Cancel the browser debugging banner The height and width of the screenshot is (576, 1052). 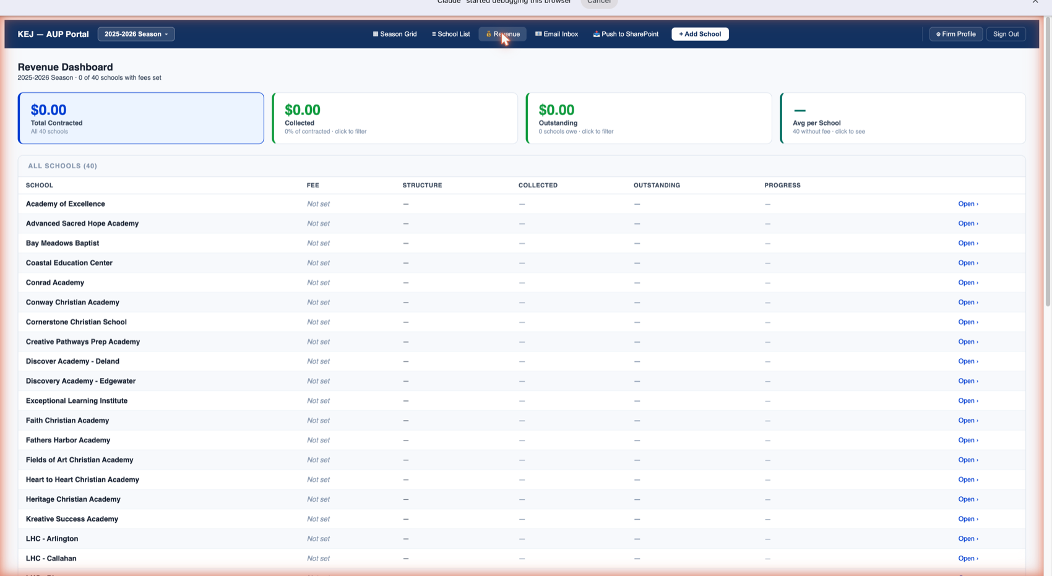(599, 2)
